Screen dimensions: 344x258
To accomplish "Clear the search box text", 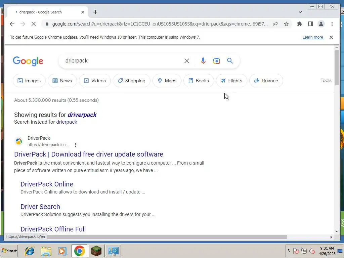I will (x=187, y=61).
